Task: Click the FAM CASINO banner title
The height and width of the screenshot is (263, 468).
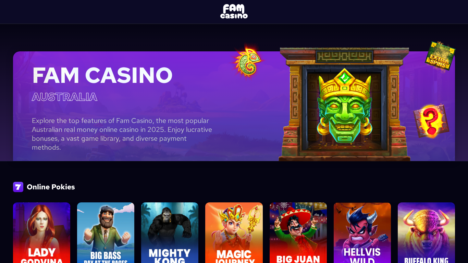Action: [102, 75]
